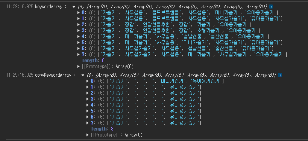Click 'Array(0)' prototype value under copyKeywordArray

click(134, 135)
